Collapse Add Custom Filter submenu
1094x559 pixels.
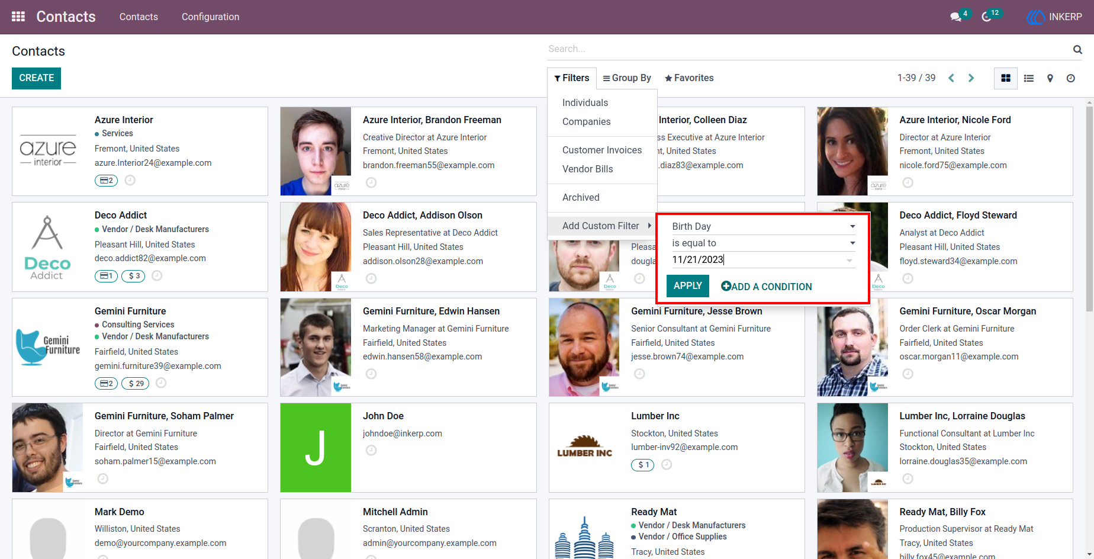(x=602, y=226)
